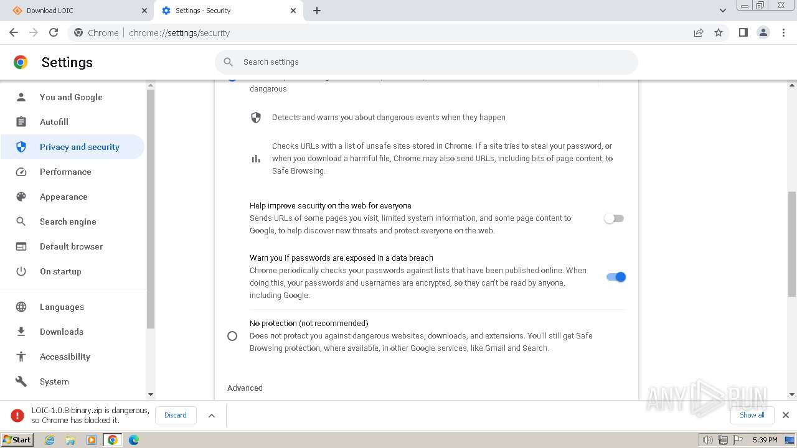
Task: Select the Settings - Security tab
Action: point(228,11)
